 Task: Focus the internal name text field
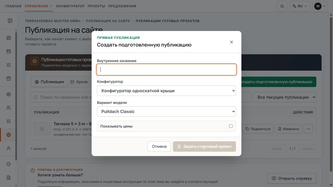click(166, 70)
